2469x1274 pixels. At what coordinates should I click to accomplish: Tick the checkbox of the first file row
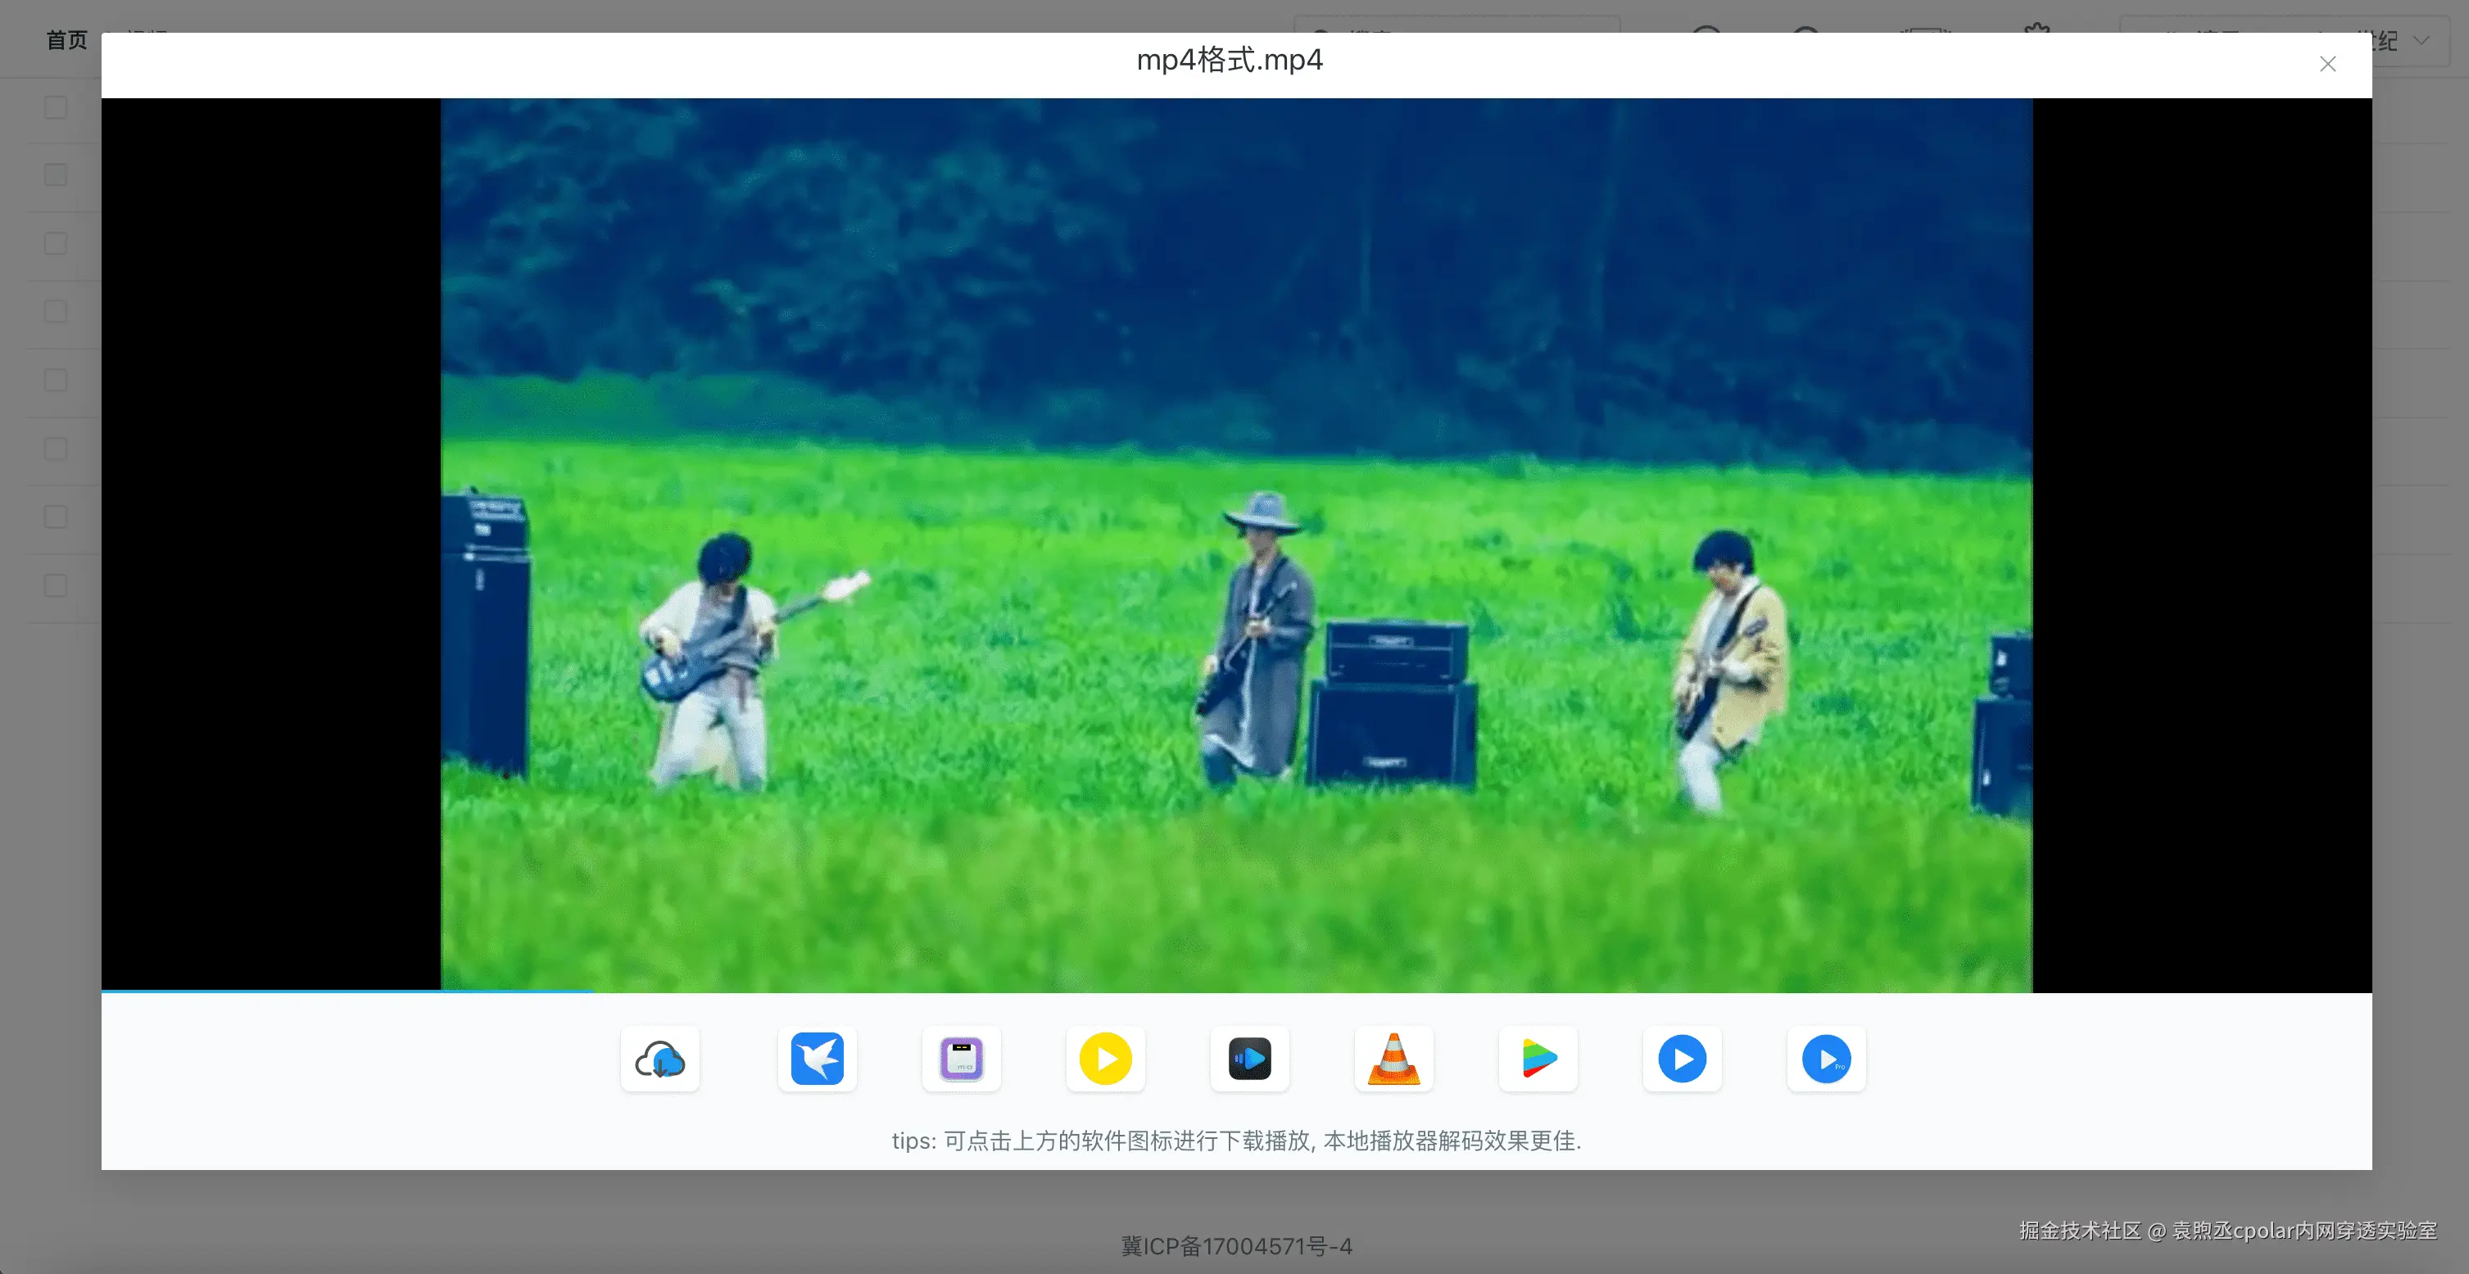[x=54, y=107]
